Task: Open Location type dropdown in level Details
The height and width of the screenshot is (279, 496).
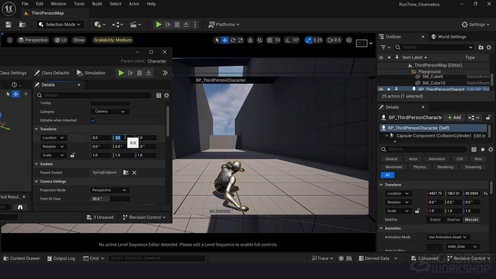Action: pos(398,194)
